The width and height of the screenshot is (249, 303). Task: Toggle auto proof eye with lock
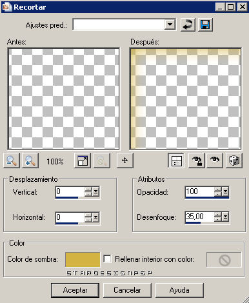(x=197, y=161)
